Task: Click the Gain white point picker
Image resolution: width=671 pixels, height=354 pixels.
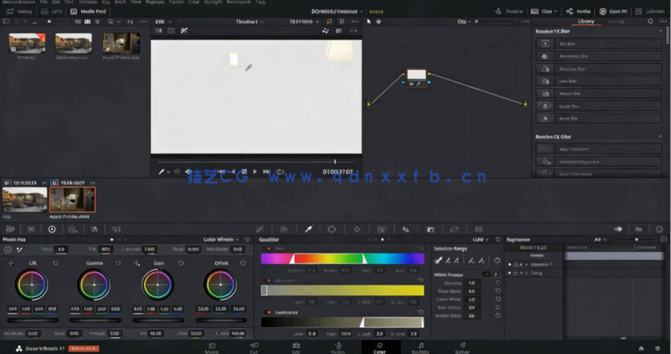Action: (136, 263)
